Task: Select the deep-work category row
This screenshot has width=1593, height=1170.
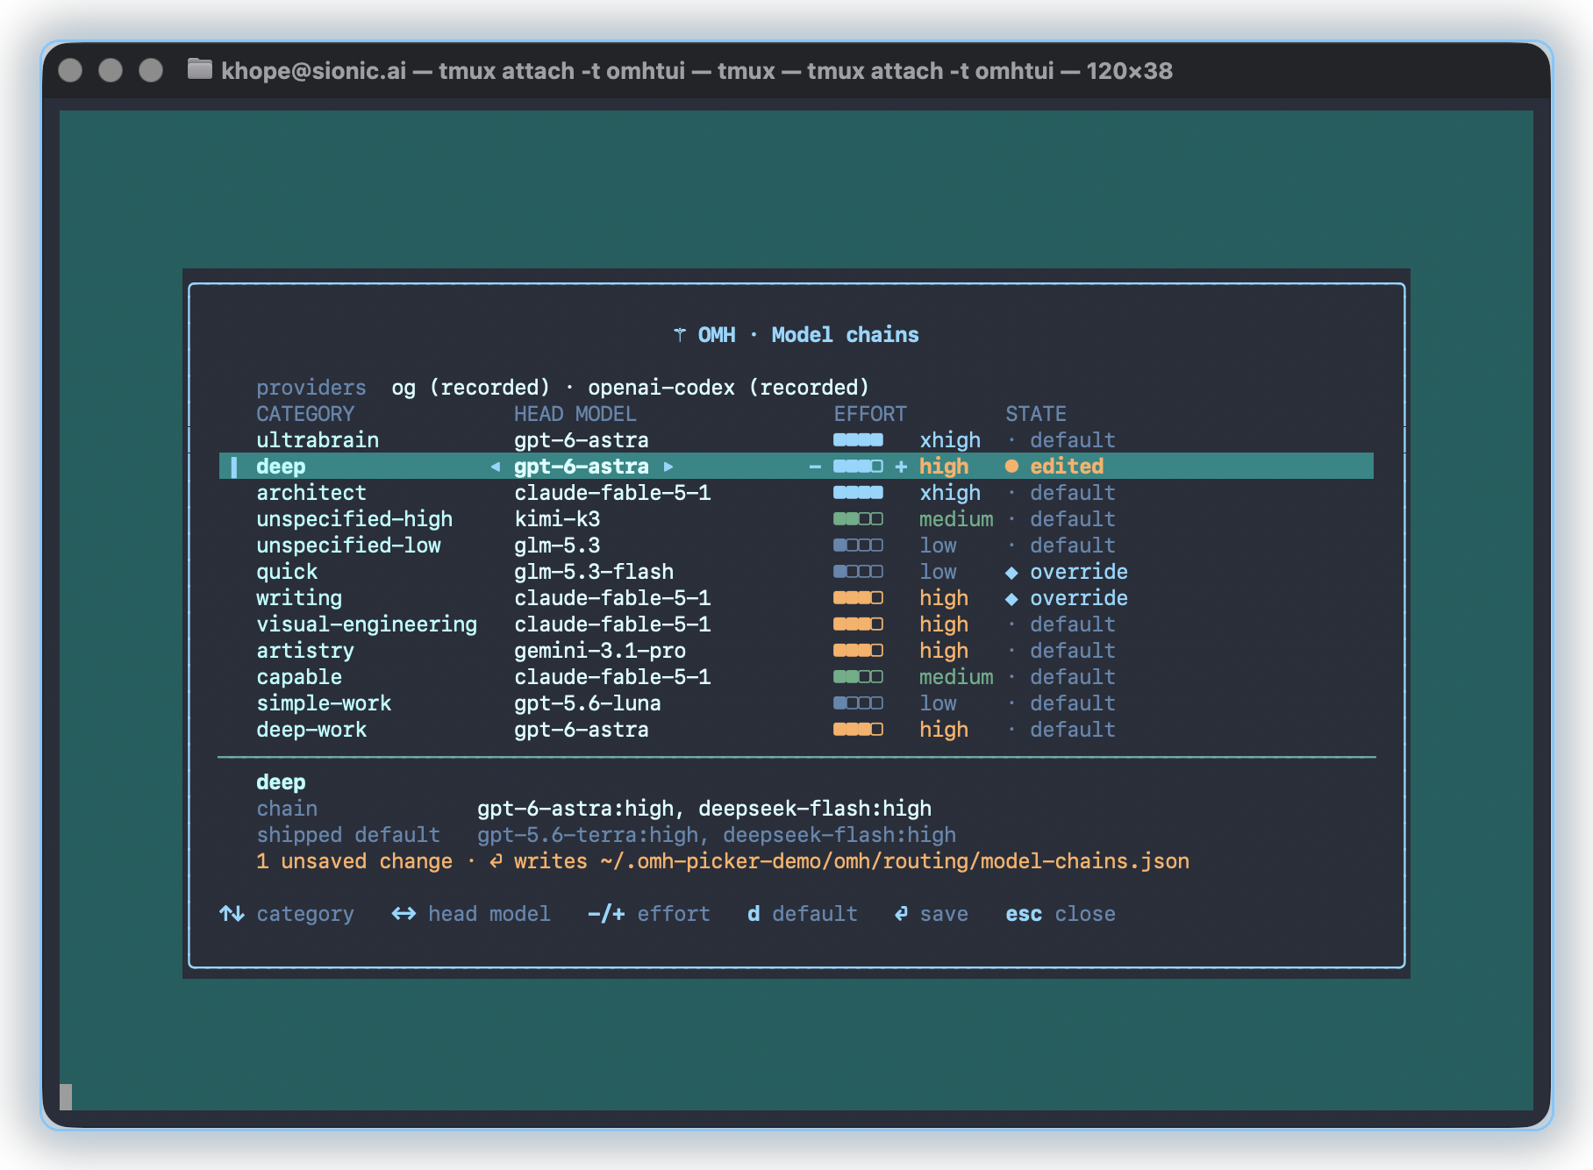Action: [x=796, y=730]
